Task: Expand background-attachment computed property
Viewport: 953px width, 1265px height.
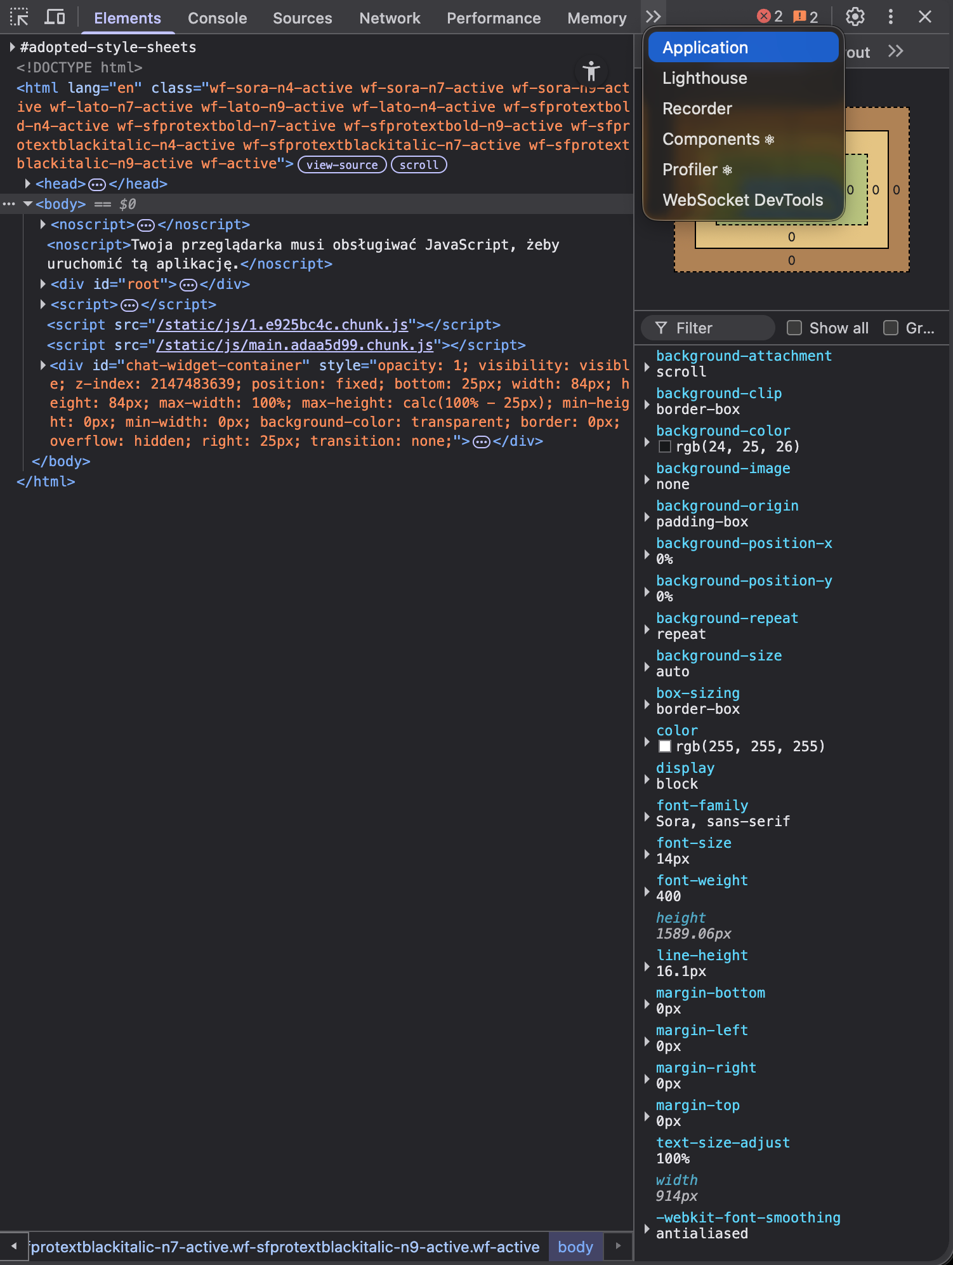Action: point(647,367)
